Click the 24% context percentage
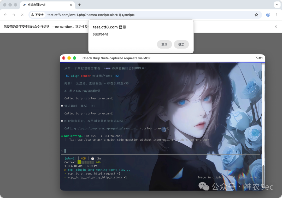 click(x=98, y=162)
